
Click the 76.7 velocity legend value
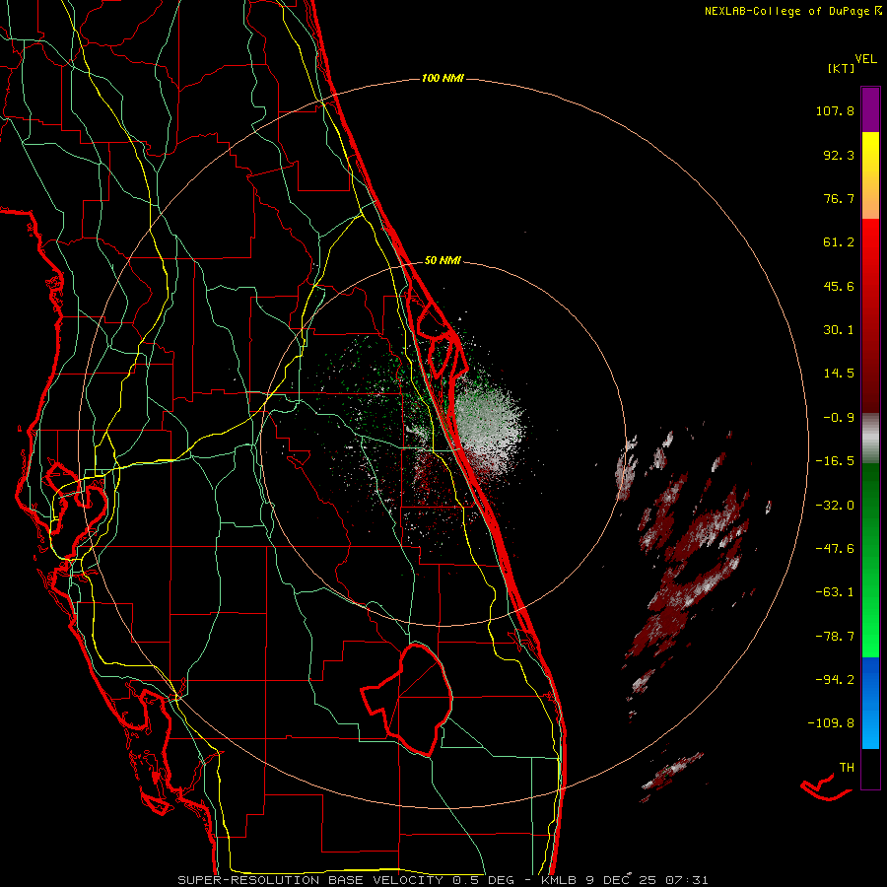839,198
